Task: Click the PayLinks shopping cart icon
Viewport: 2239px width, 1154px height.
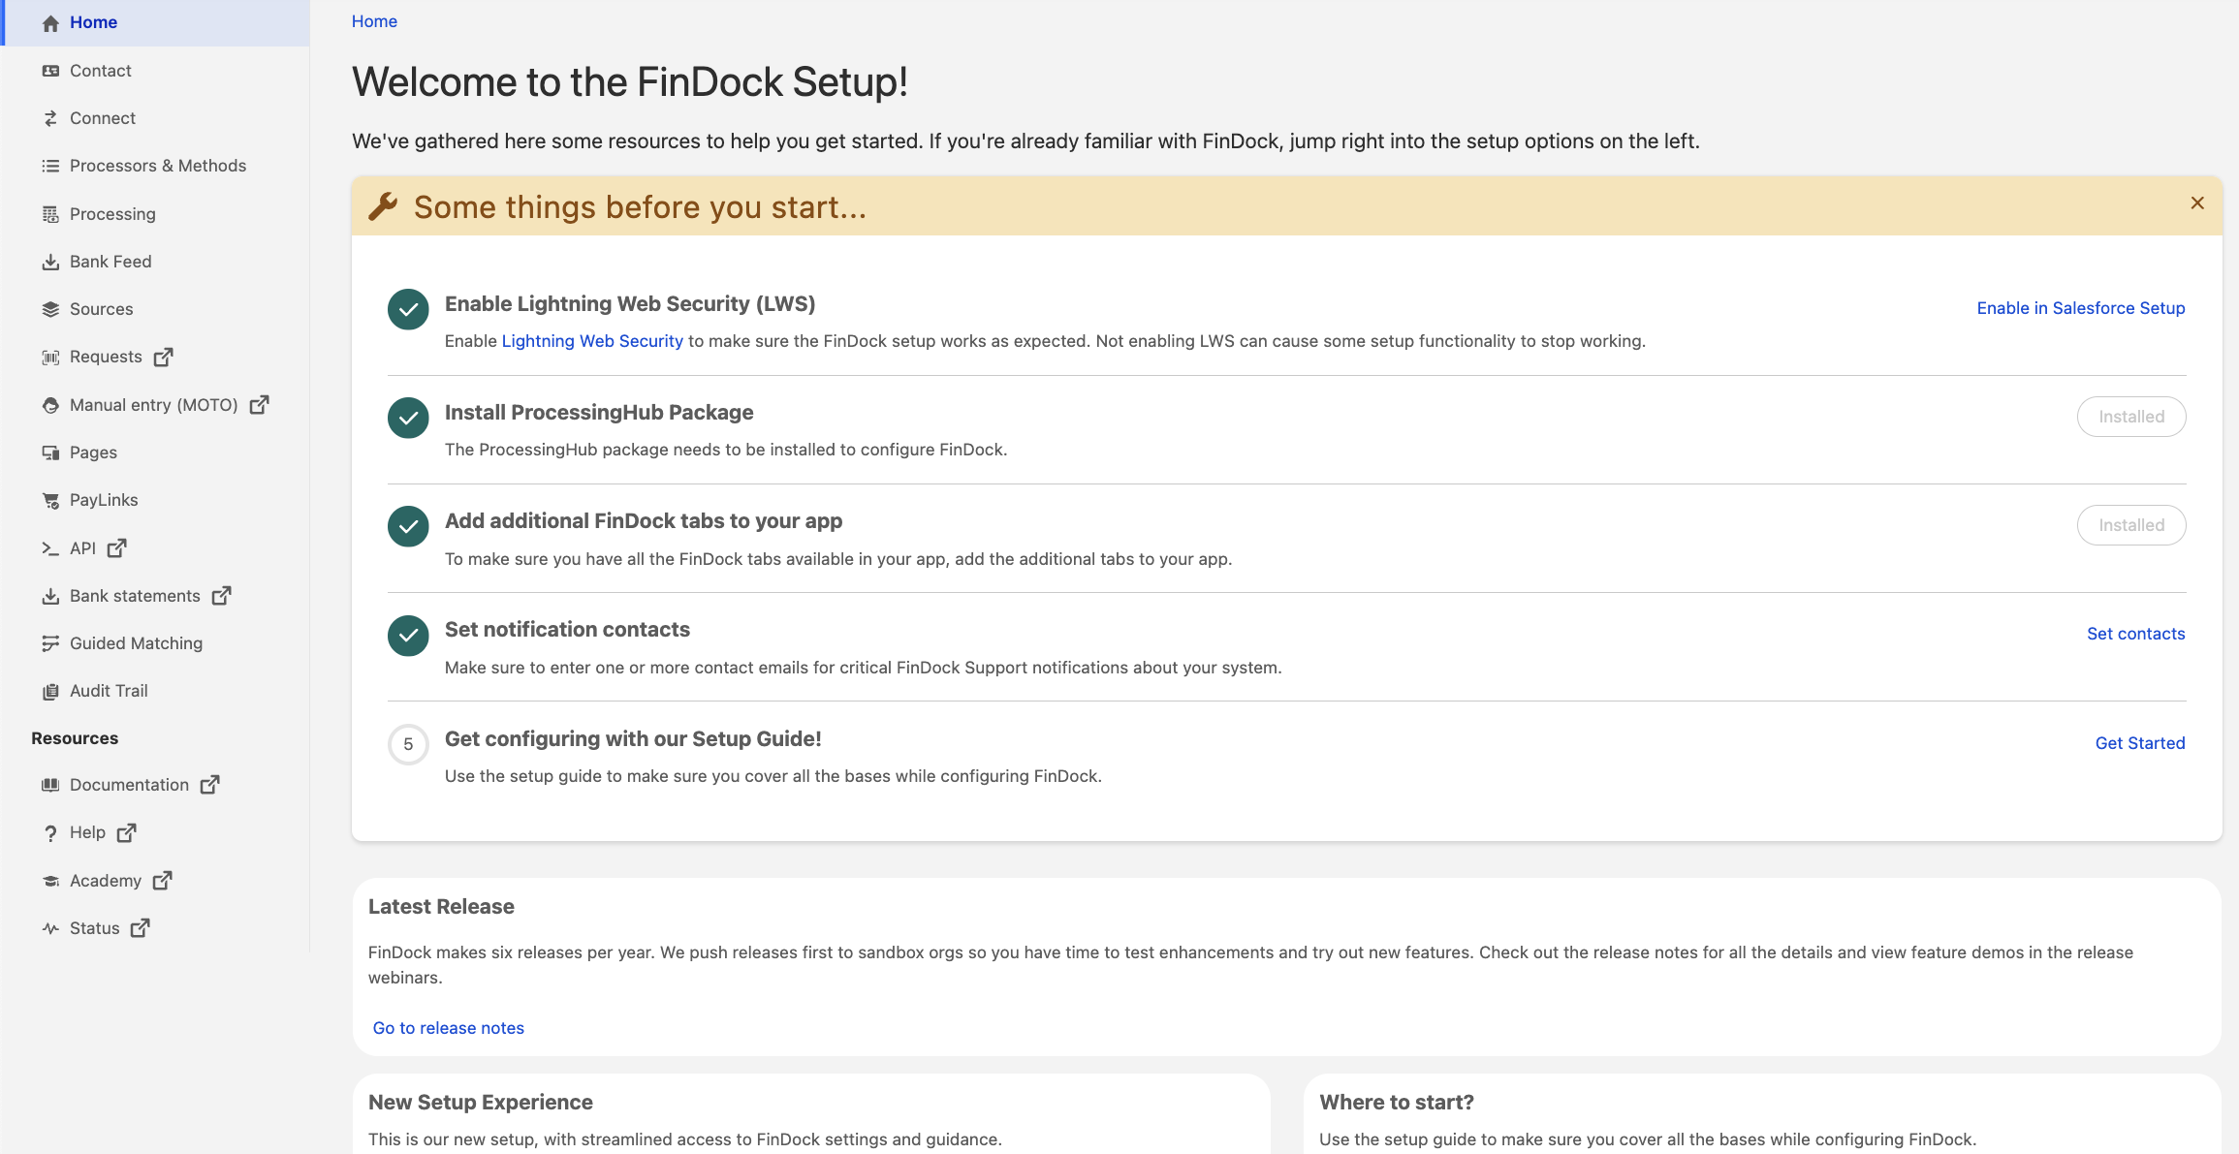Action: [50, 499]
